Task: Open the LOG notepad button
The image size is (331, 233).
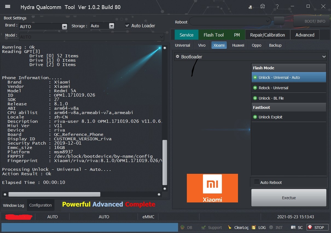Action: pos(259,227)
